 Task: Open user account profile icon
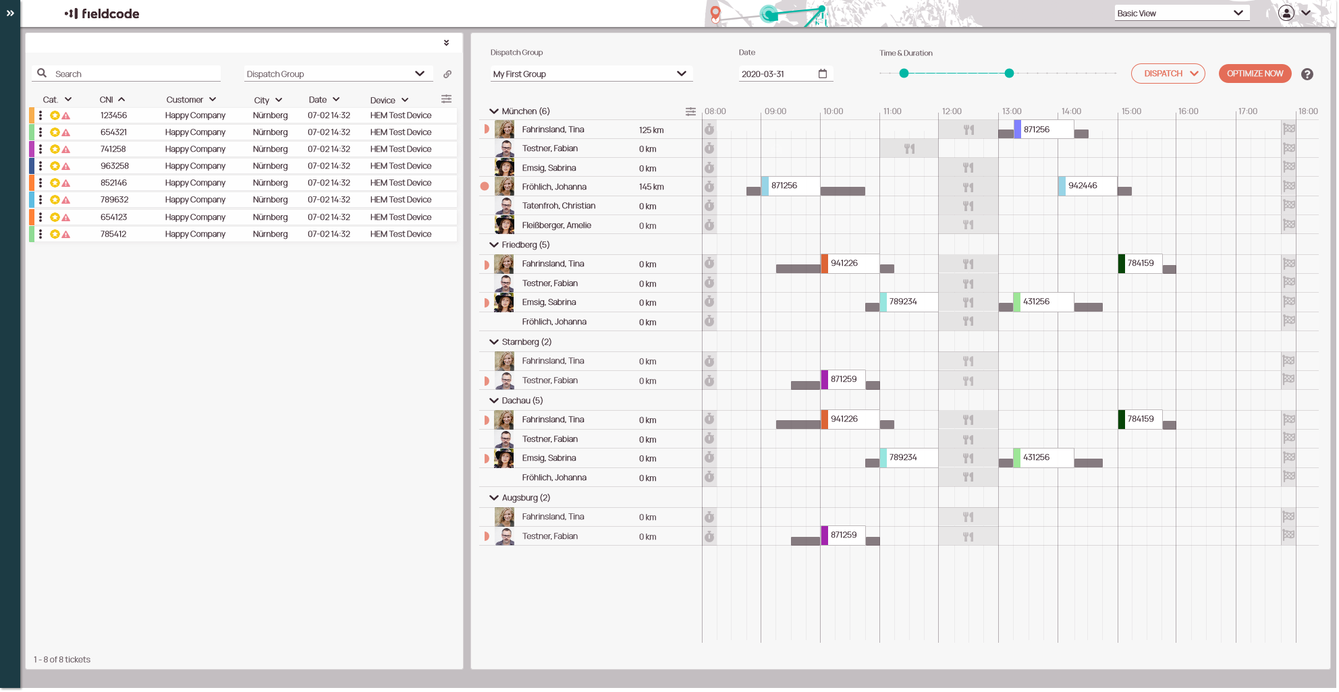1287,13
